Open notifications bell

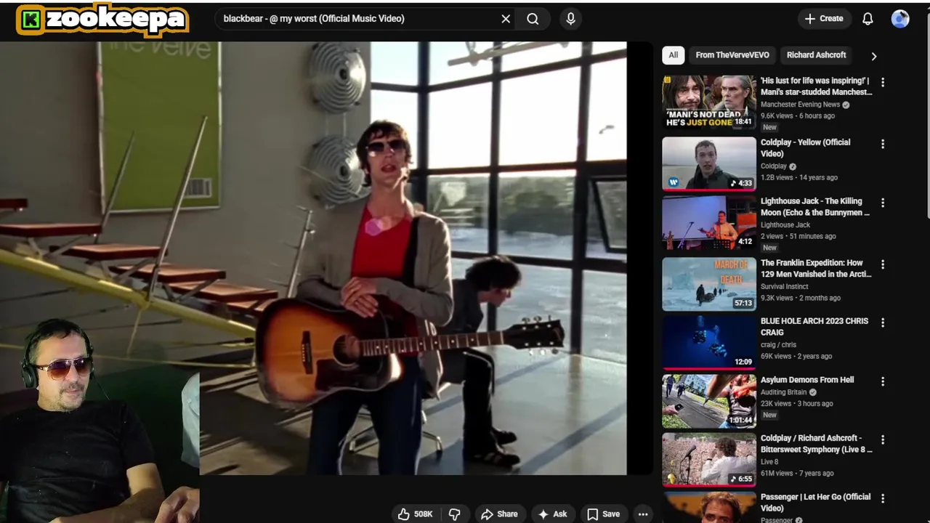point(868,19)
